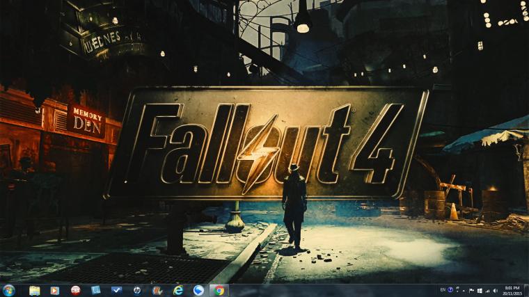Open the speaker volume control
The image size is (529, 297).
point(496,291)
